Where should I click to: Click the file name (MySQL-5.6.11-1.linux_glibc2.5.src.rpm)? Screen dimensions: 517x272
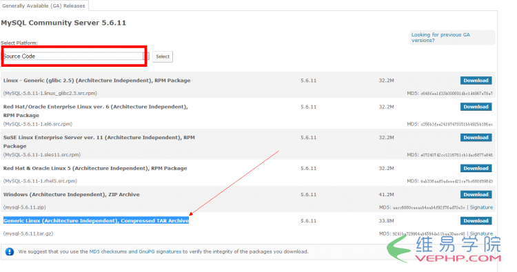tap(50, 93)
